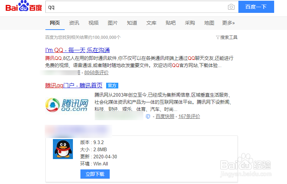287x184 pixels.
Task: Open the 知道 tab
Action: click(x=132, y=23)
